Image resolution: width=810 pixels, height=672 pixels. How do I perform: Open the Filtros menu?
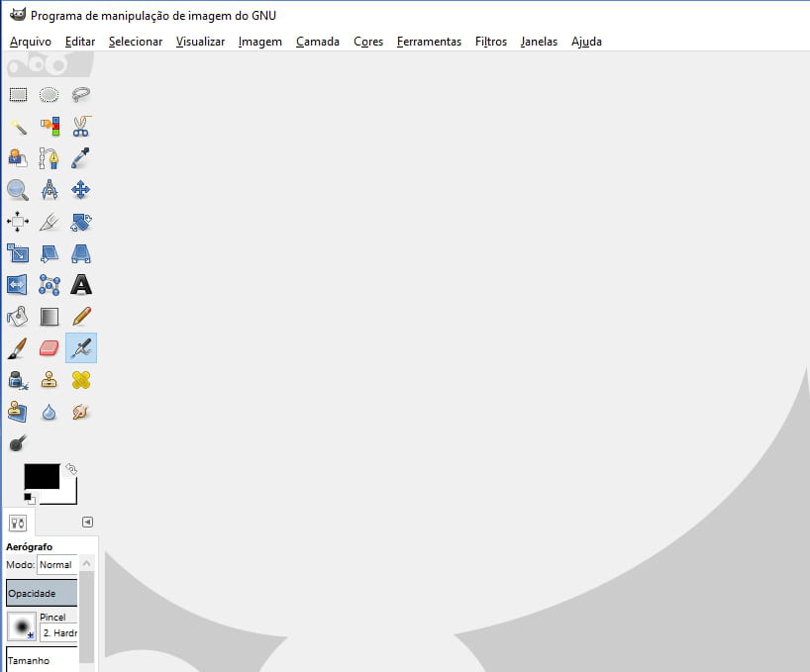(490, 42)
